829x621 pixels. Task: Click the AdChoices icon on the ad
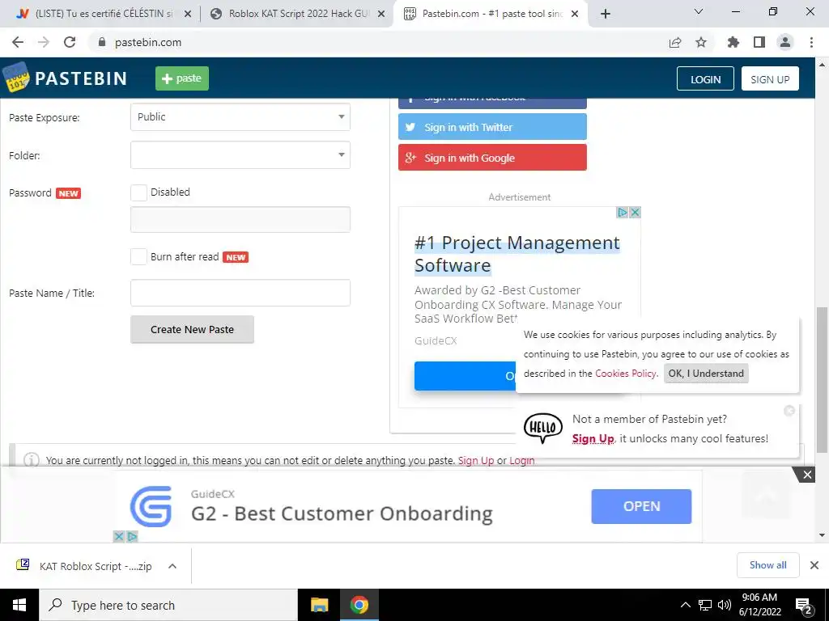(623, 213)
